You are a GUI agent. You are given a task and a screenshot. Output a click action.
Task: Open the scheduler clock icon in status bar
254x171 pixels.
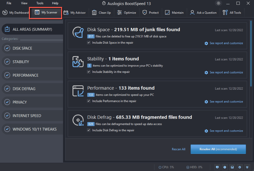pyautogui.click(x=225, y=167)
